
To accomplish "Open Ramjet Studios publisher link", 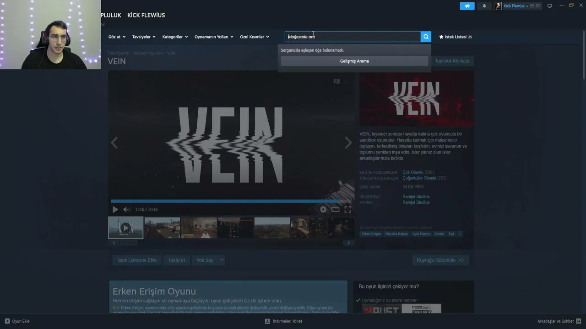I will [416, 202].
